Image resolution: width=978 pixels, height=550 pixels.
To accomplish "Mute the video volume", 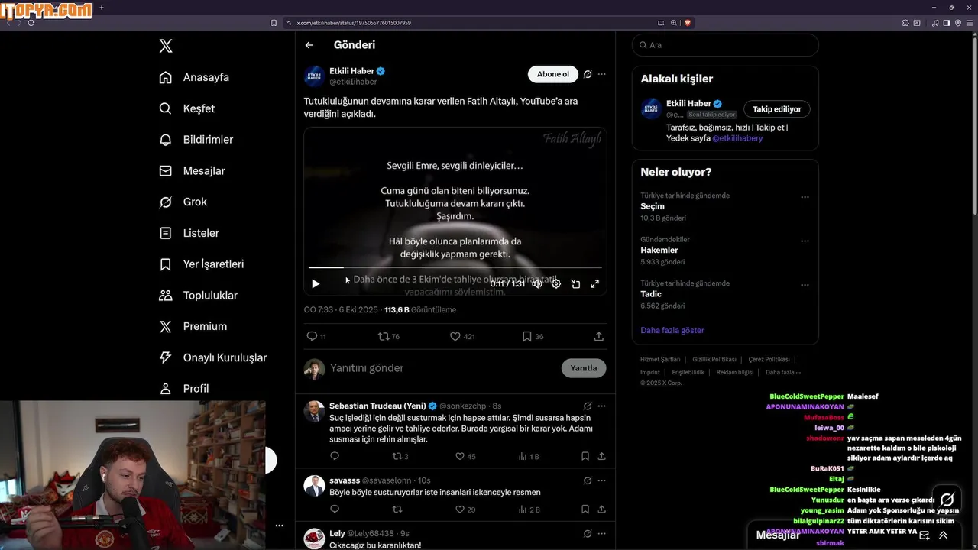I will (x=537, y=283).
